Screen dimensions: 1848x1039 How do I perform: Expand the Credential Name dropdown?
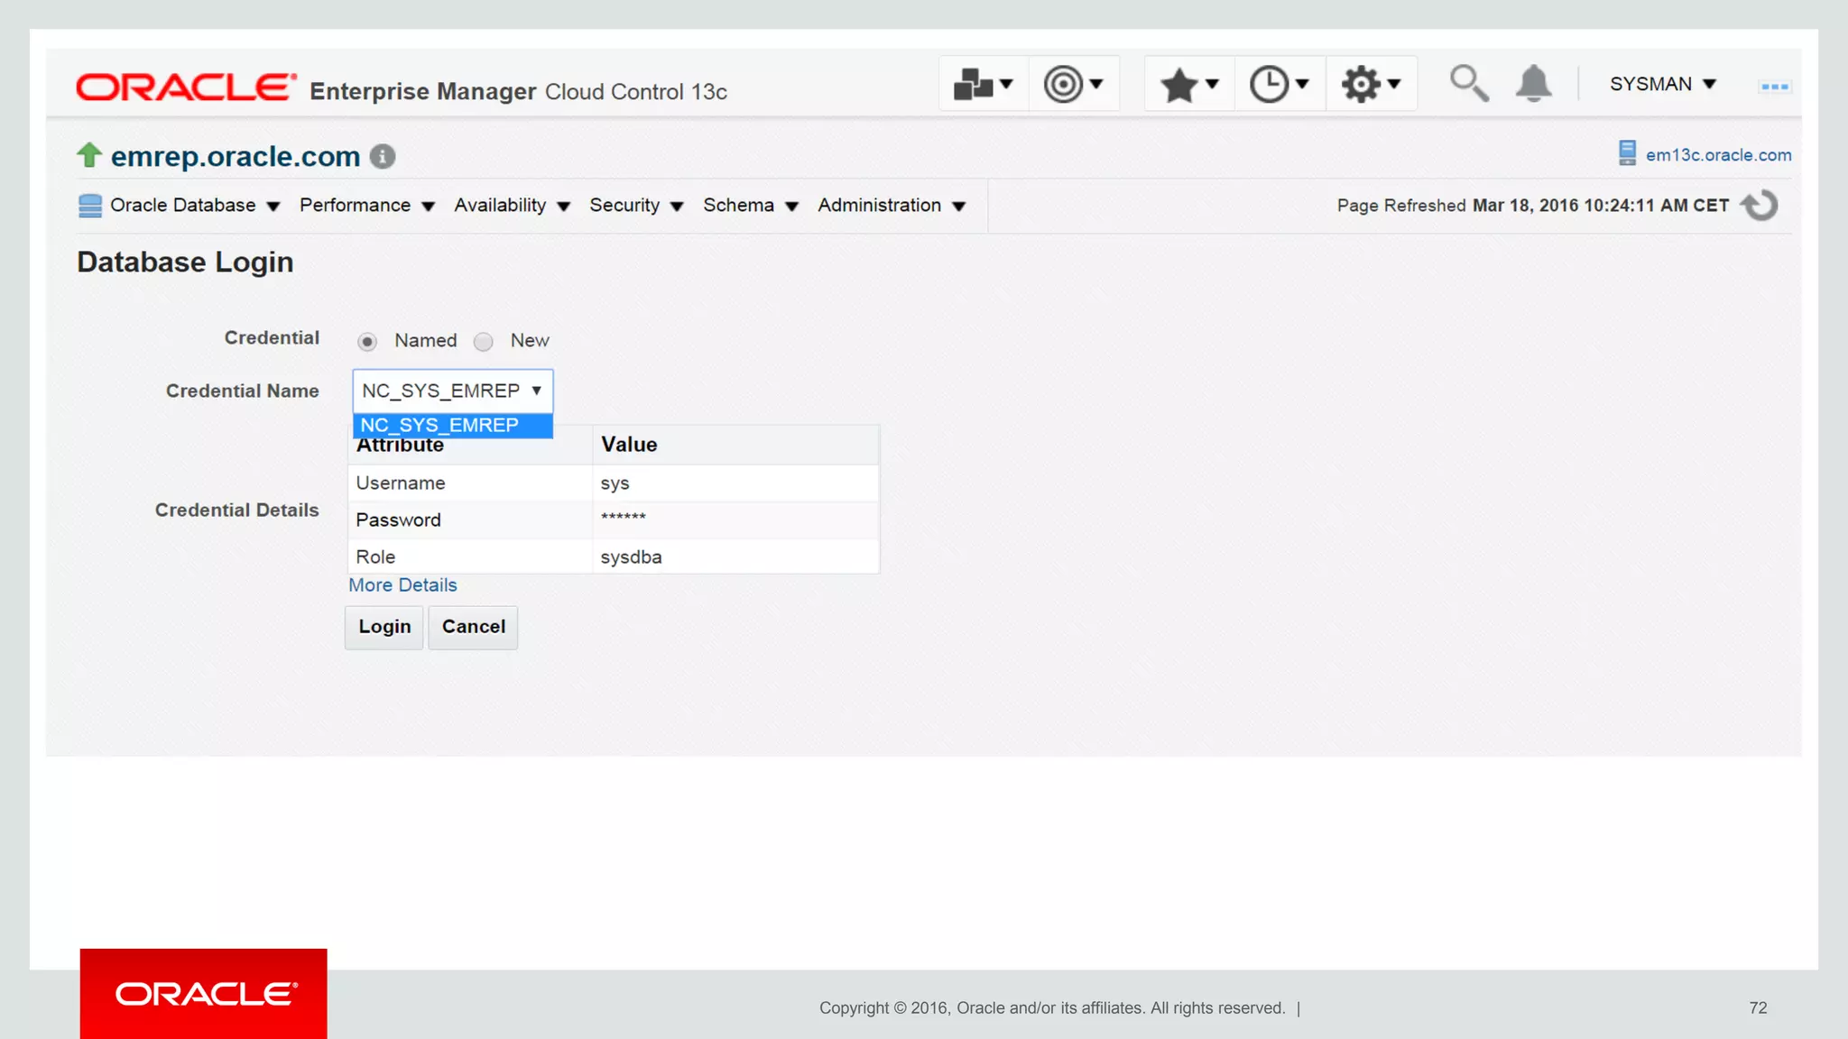point(452,391)
